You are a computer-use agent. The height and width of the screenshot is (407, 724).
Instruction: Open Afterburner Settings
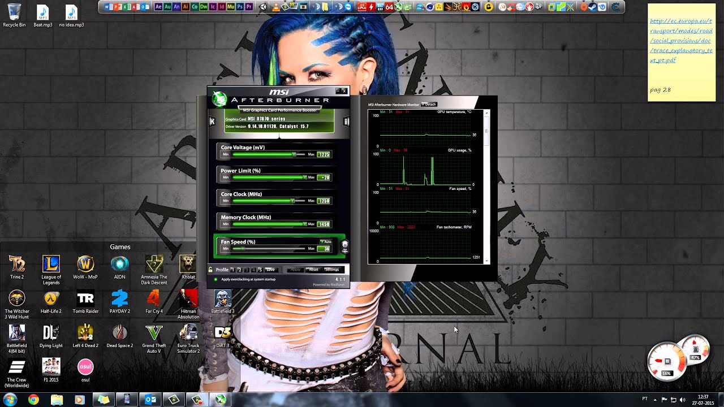(x=332, y=270)
